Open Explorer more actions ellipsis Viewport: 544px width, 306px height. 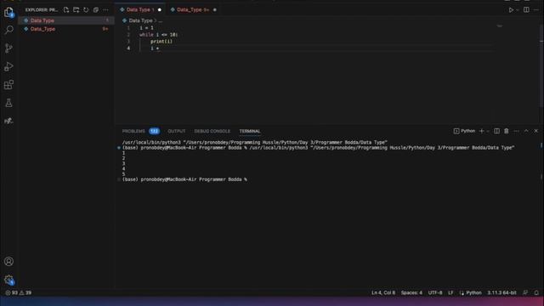[x=105, y=9]
